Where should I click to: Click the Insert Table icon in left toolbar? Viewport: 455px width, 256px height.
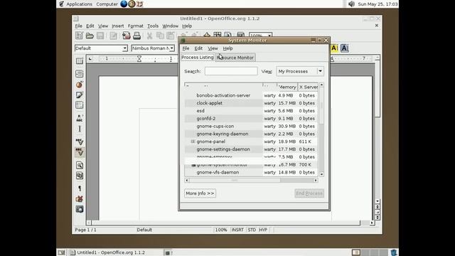coord(79,61)
